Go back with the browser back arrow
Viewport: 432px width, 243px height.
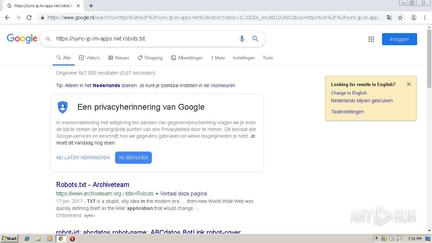[7, 18]
